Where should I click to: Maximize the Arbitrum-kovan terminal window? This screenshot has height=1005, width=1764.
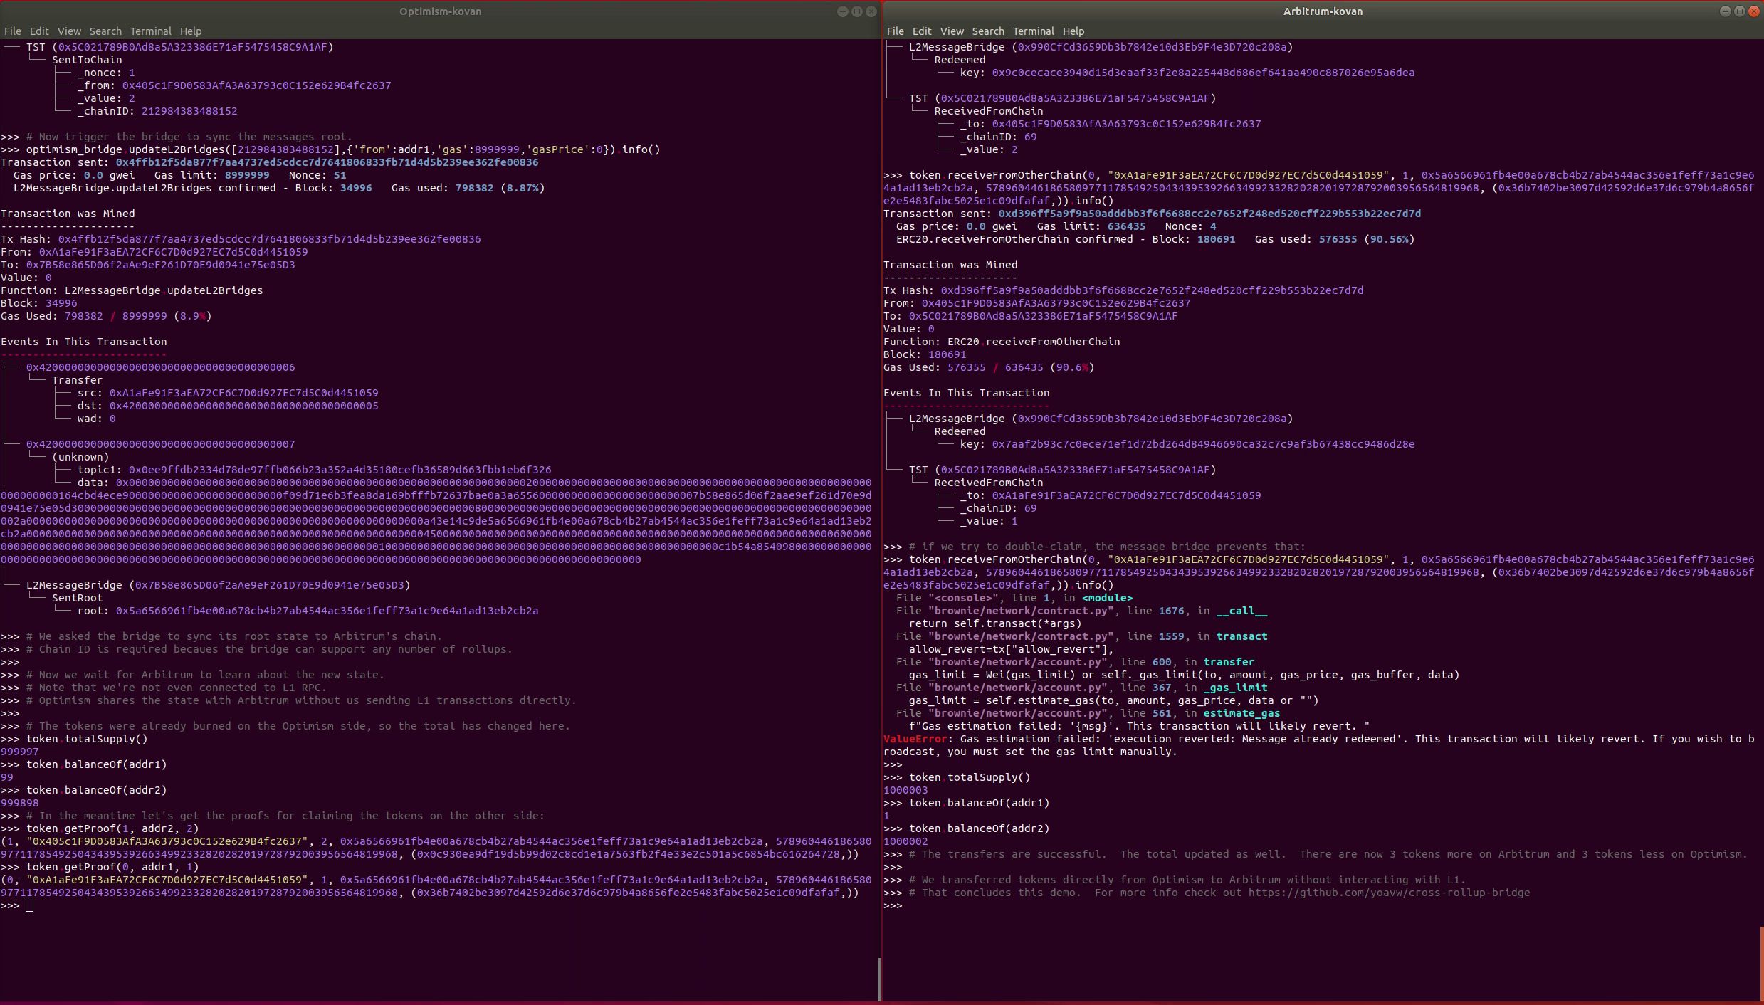(x=1740, y=11)
